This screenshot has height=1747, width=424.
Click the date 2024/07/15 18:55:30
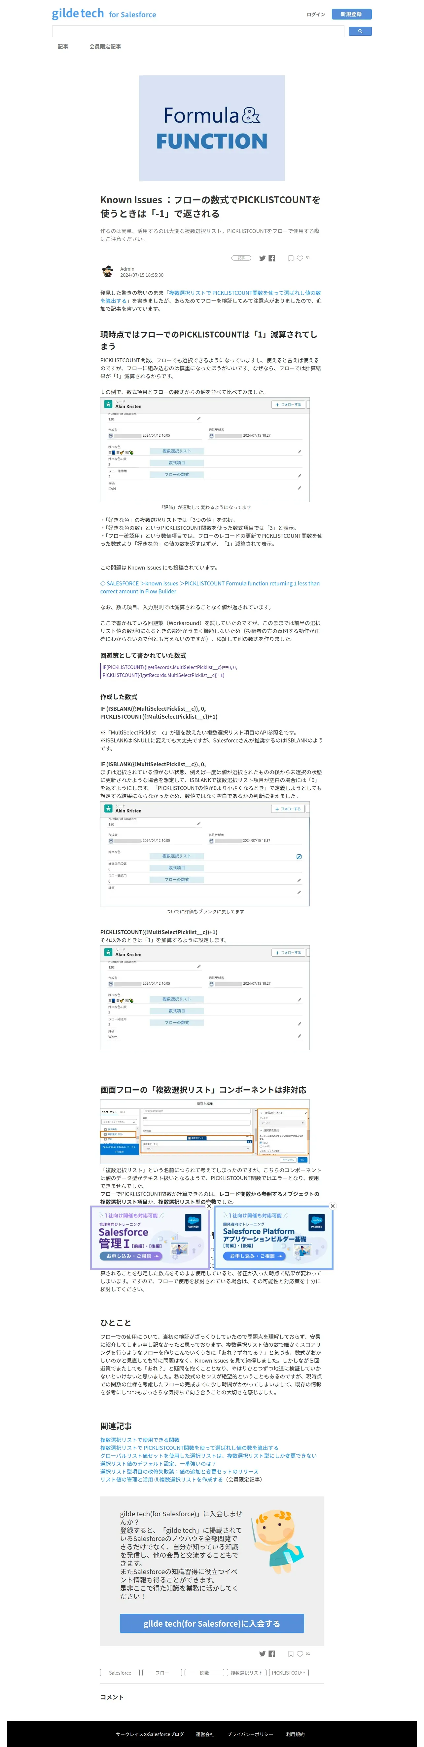click(x=142, y=275)
